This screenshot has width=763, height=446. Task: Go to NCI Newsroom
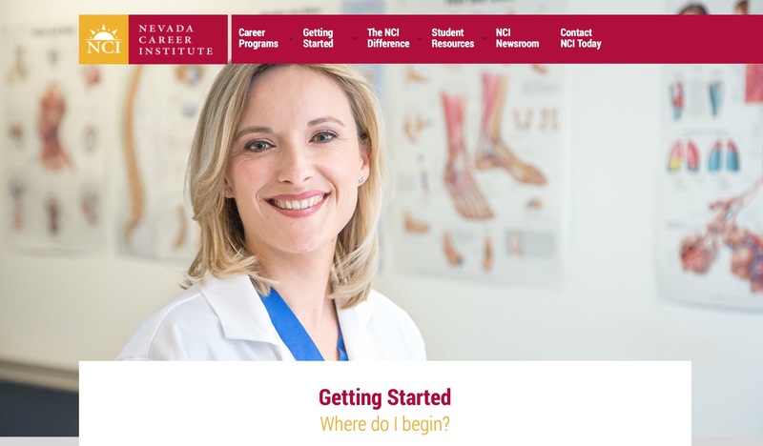[517, 38]
